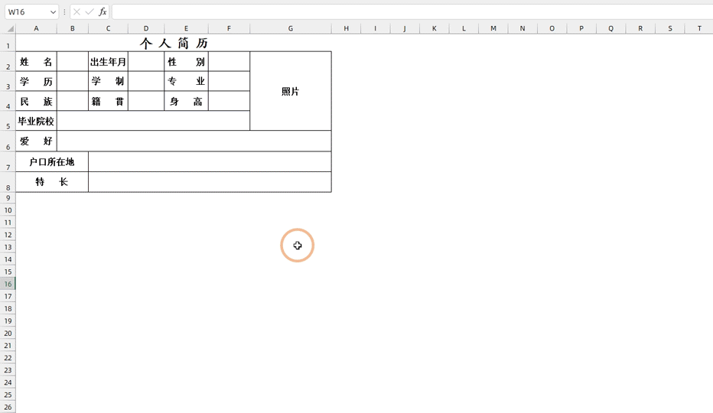The height and width of the screenshot is (413, 713).
Task: Click the formula bar resize dots handle
Action: (64, 12)
